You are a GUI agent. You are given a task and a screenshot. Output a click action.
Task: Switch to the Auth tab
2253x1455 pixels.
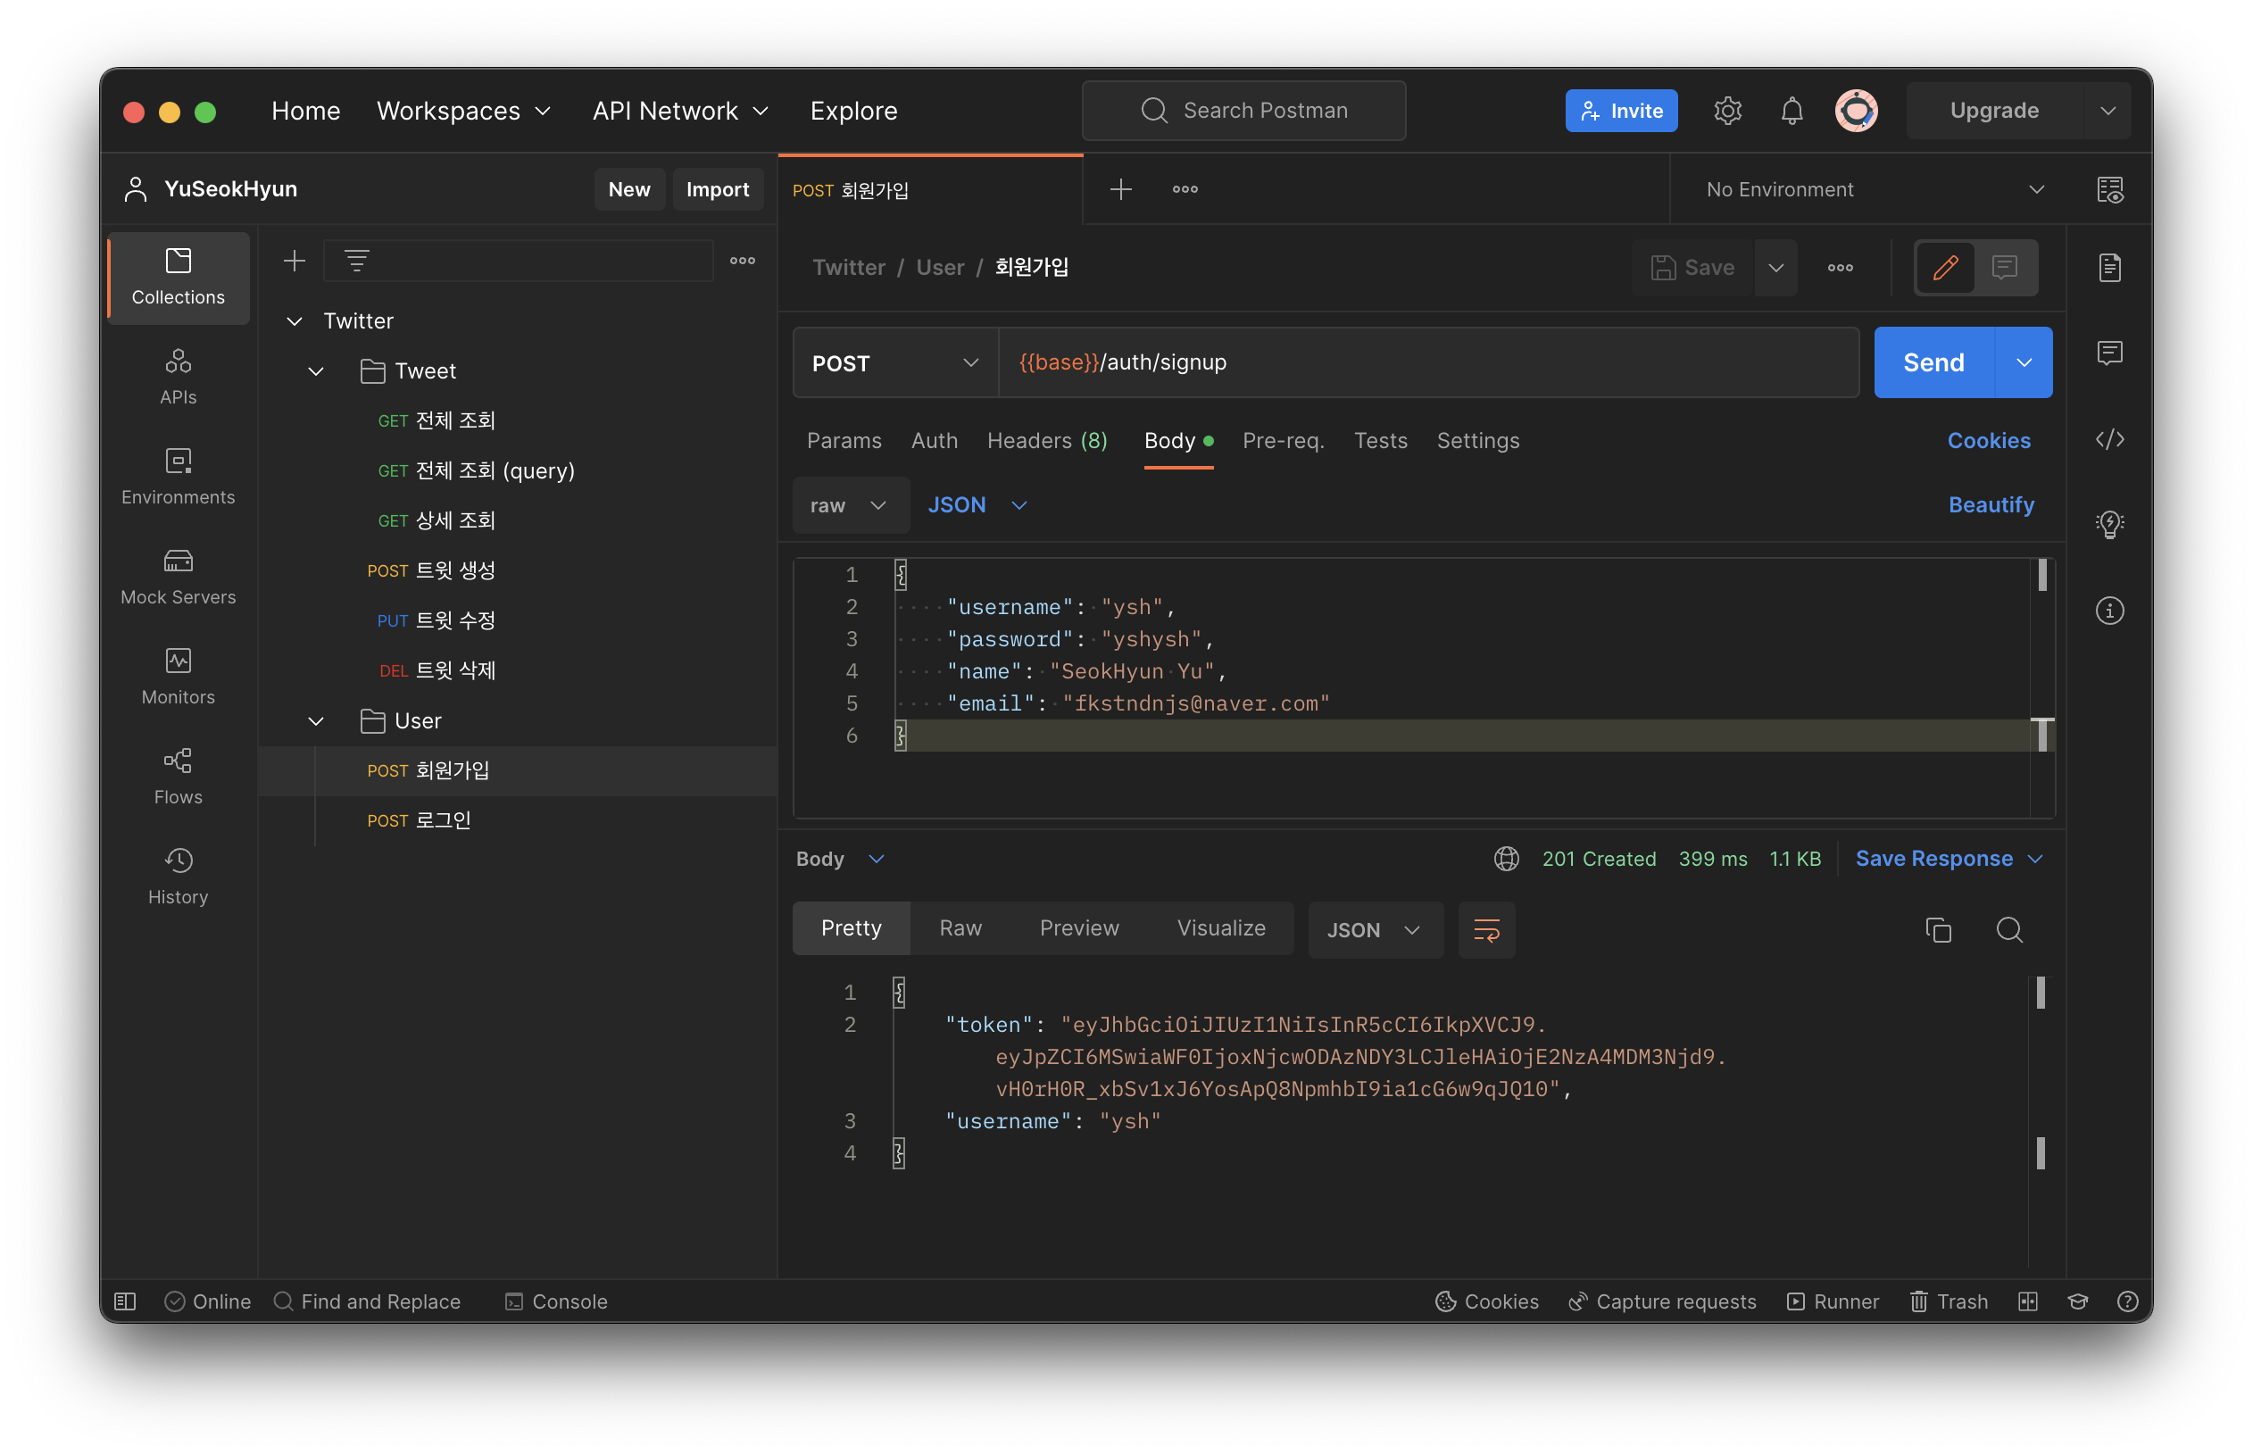coord(934,440)
